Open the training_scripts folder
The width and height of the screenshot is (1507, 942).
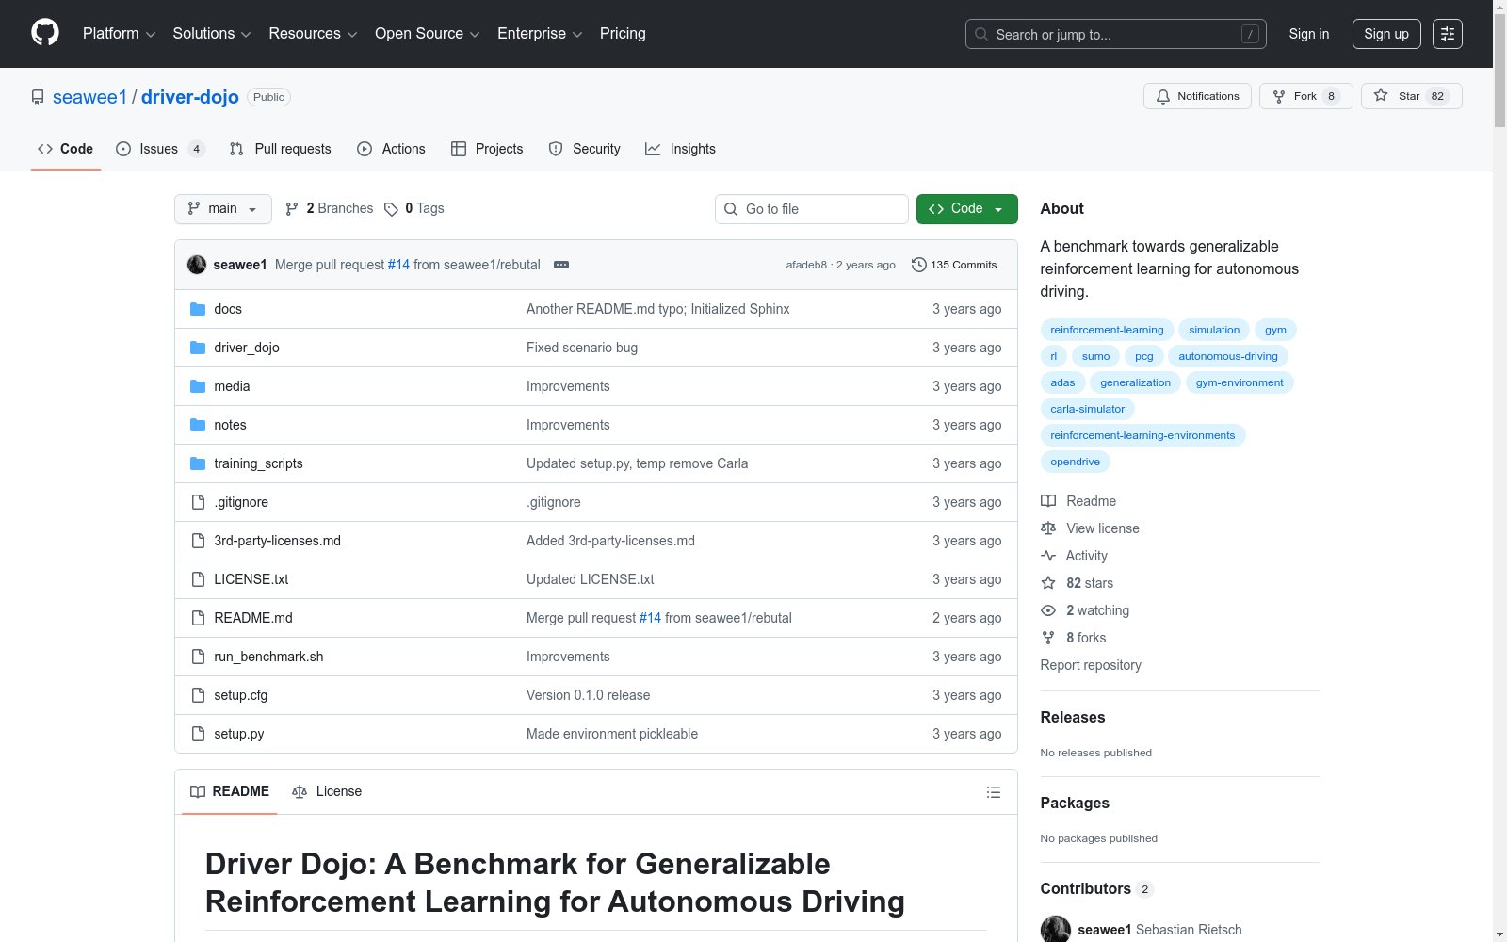(x=258, y=463)
